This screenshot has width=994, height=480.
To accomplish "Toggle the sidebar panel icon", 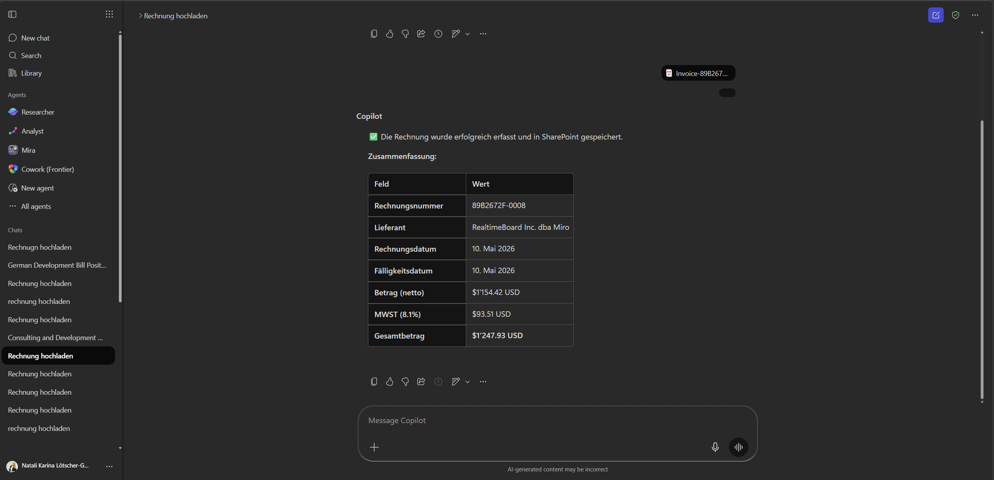I will click(x=12, y=14).
